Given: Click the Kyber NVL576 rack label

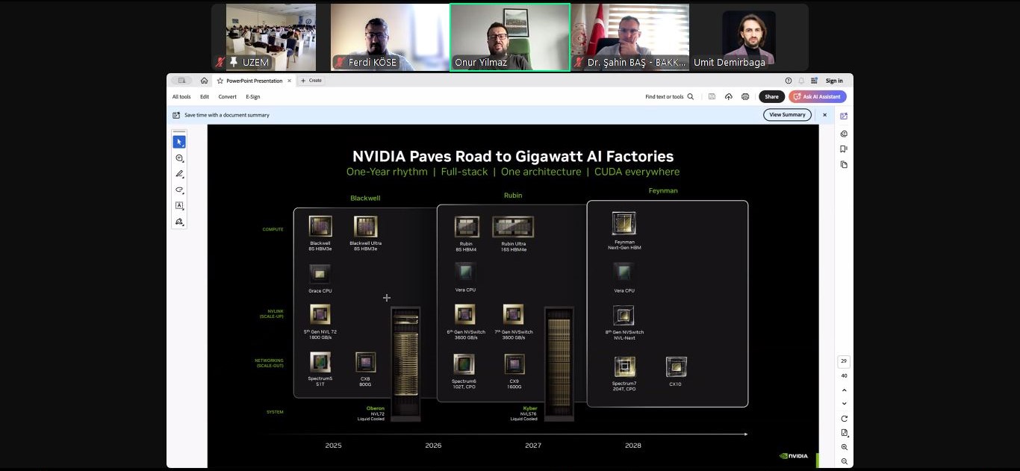Looking at the screenshot, I should pyautogui.click(x=523, y=414).
